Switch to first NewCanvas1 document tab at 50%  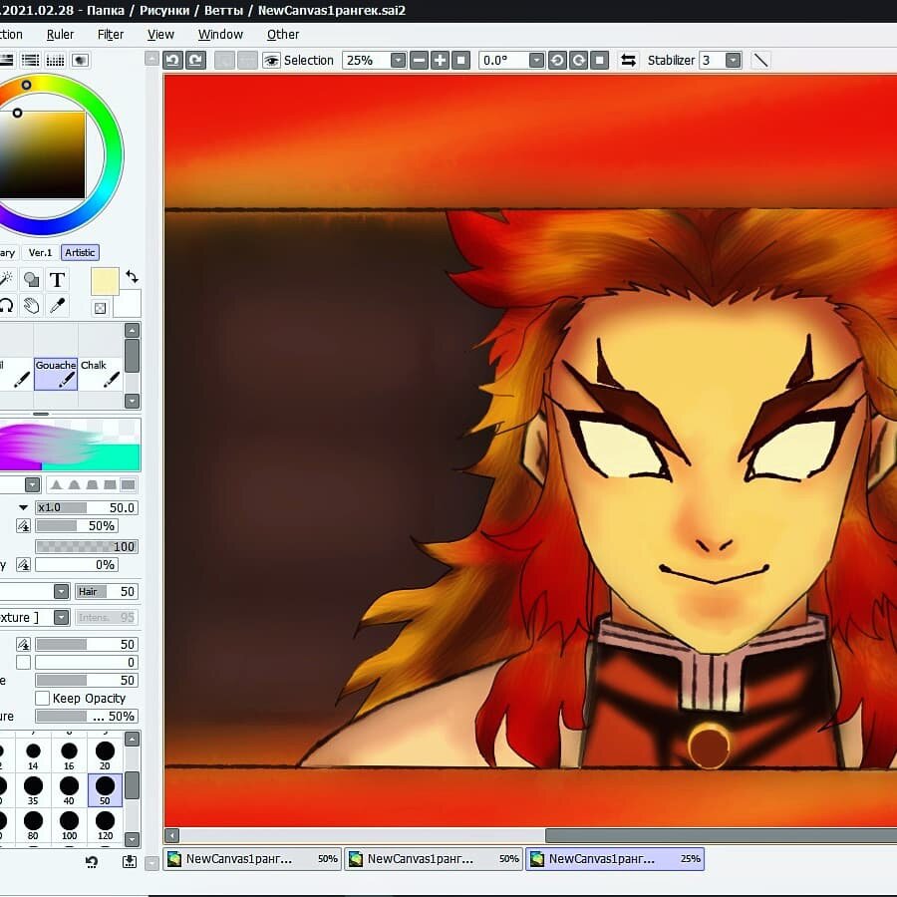(252, 859)
